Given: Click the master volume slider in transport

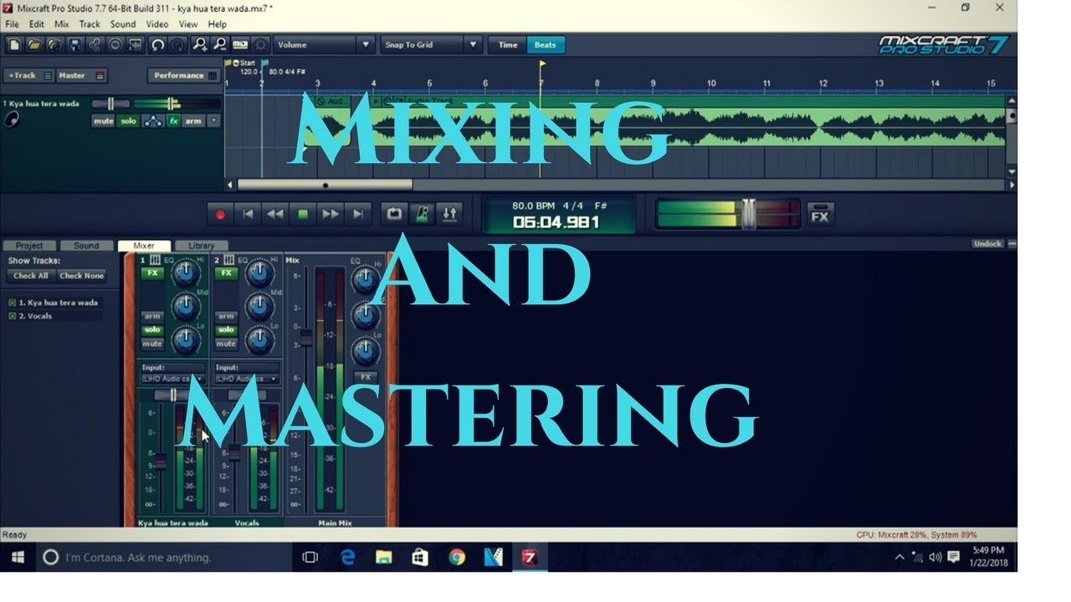Looking at the screenshot, I should click(747, 214).
